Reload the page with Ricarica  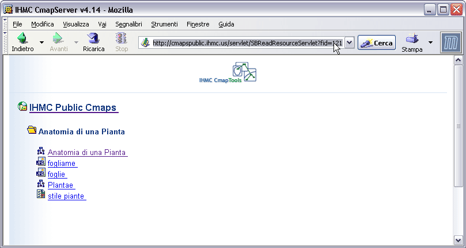pyautogui.click(x=94, y=42)
